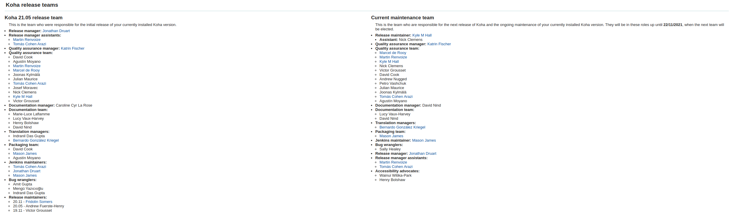Screen dimensions: 732x219
Task: Open Jonathan Druart under 21.05 Jenkins maintainers
Action: 27,171
